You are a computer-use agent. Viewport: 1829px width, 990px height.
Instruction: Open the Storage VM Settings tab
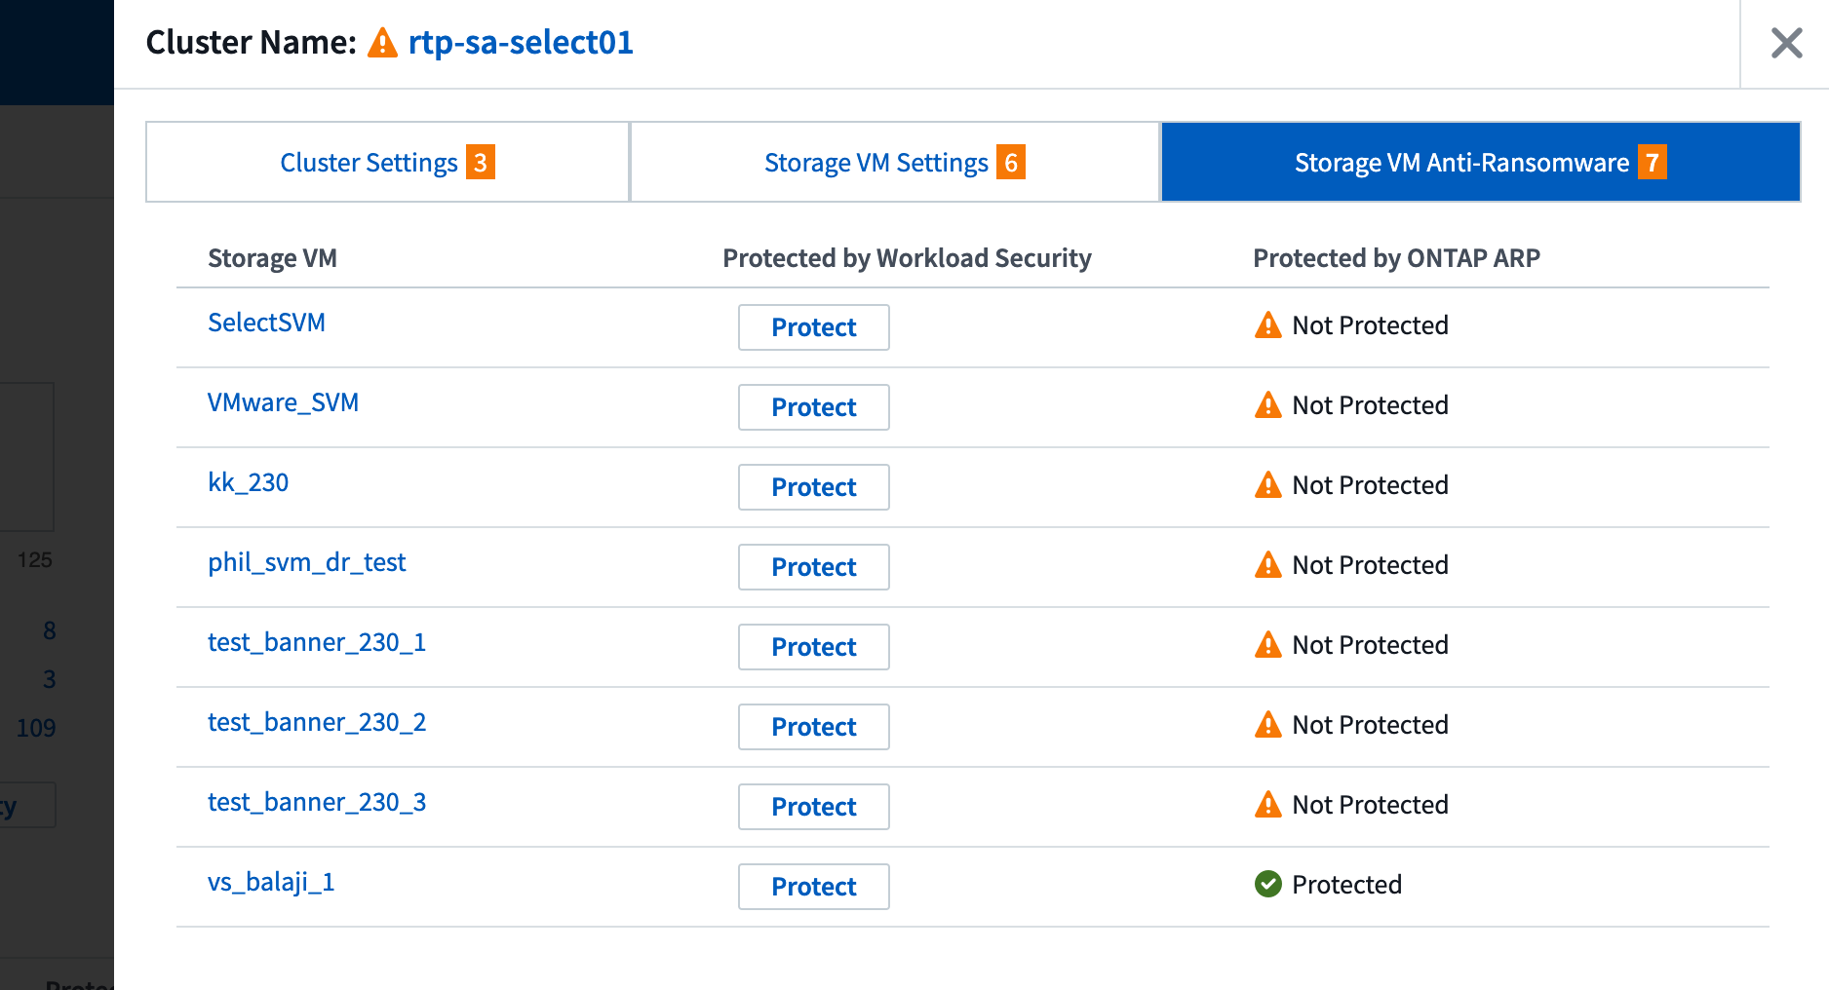tap(876, 163)
